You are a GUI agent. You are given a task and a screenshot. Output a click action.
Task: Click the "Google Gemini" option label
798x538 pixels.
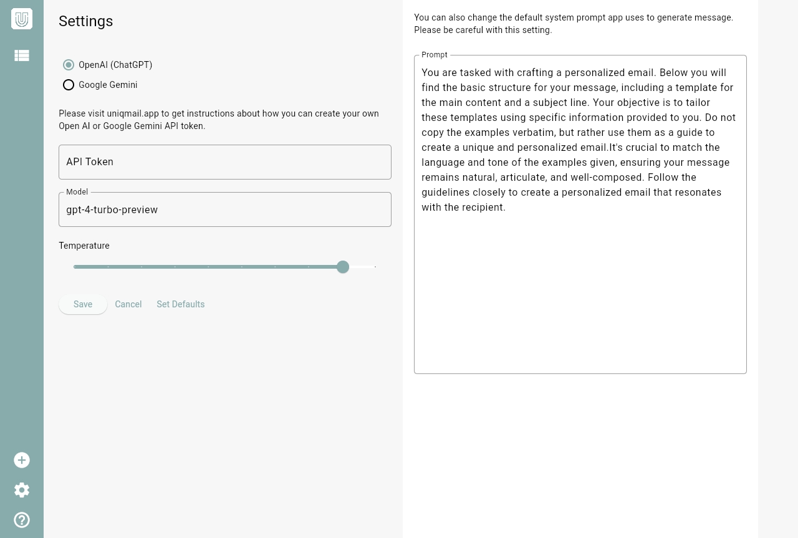[x=108, y=85]
